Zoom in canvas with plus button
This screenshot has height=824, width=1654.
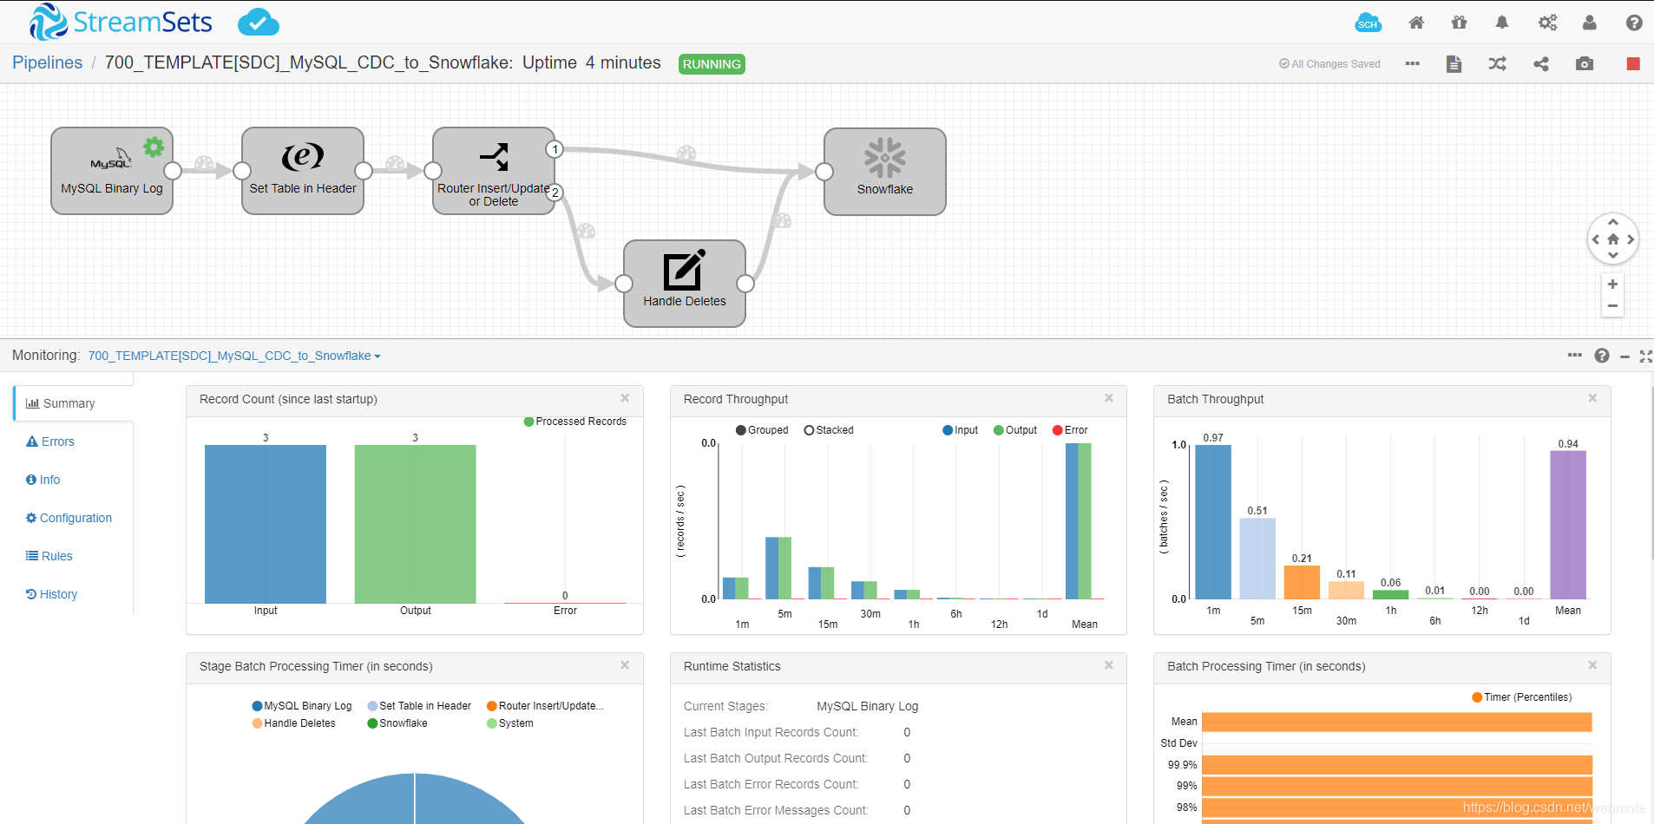(1612, 284)
